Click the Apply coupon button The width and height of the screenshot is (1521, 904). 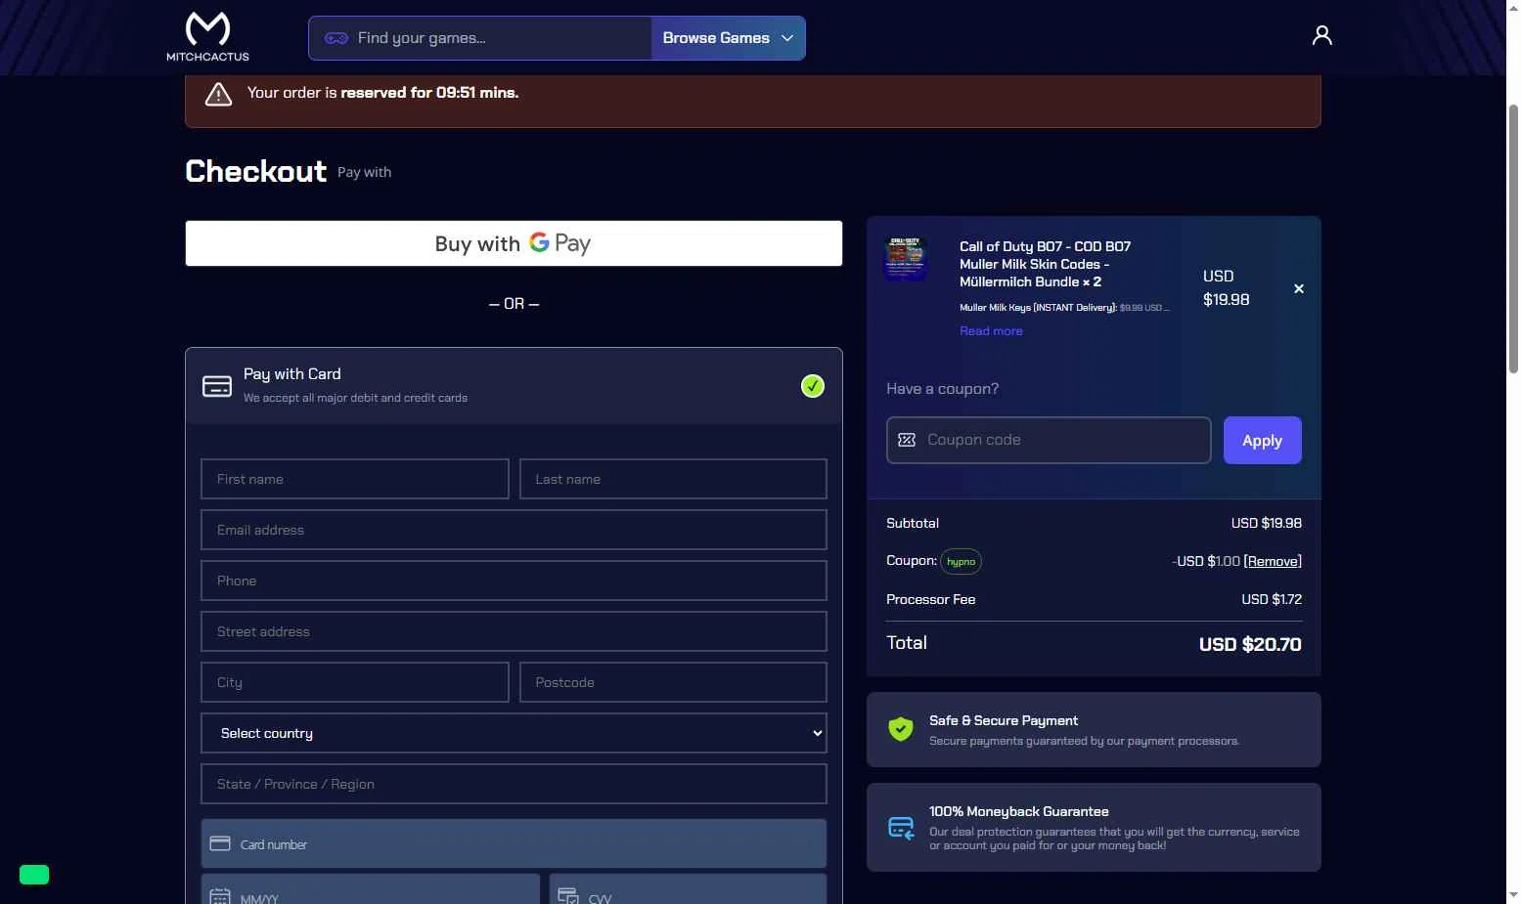[x=1262, y=440]
